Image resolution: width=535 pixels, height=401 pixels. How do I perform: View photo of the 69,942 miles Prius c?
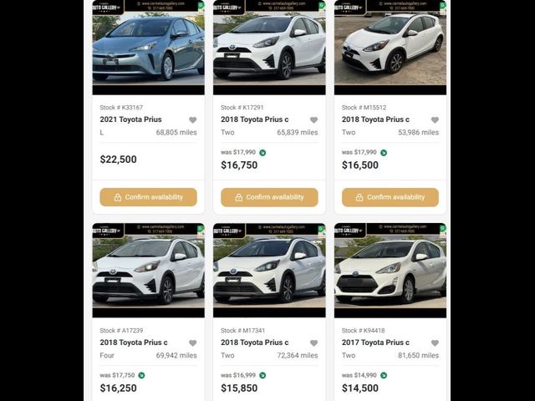click(148, 271)
